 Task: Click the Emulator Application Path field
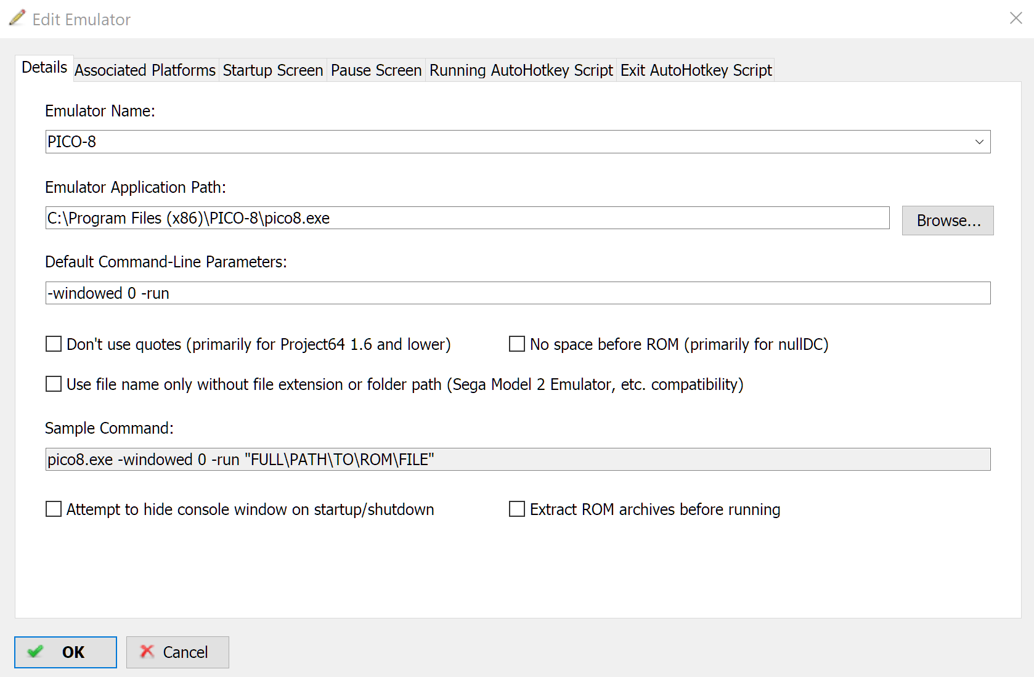tap(468, 218)
